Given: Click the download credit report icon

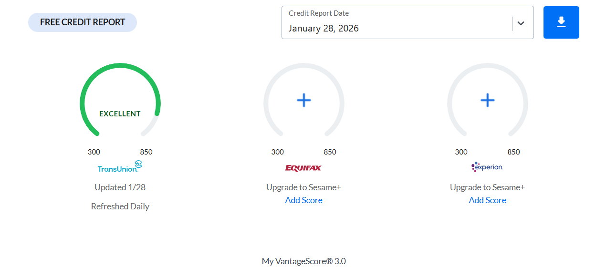Looking at the screenshot, I should [561, 22].
